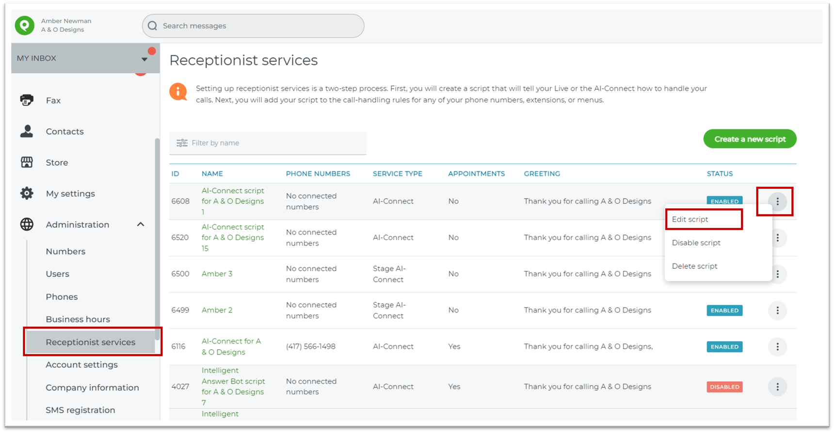Click the orange info icon
Screen dimensions: 834x433
click(178, 92)
